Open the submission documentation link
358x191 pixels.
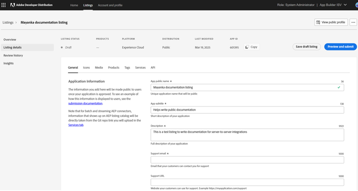[85, 103]
